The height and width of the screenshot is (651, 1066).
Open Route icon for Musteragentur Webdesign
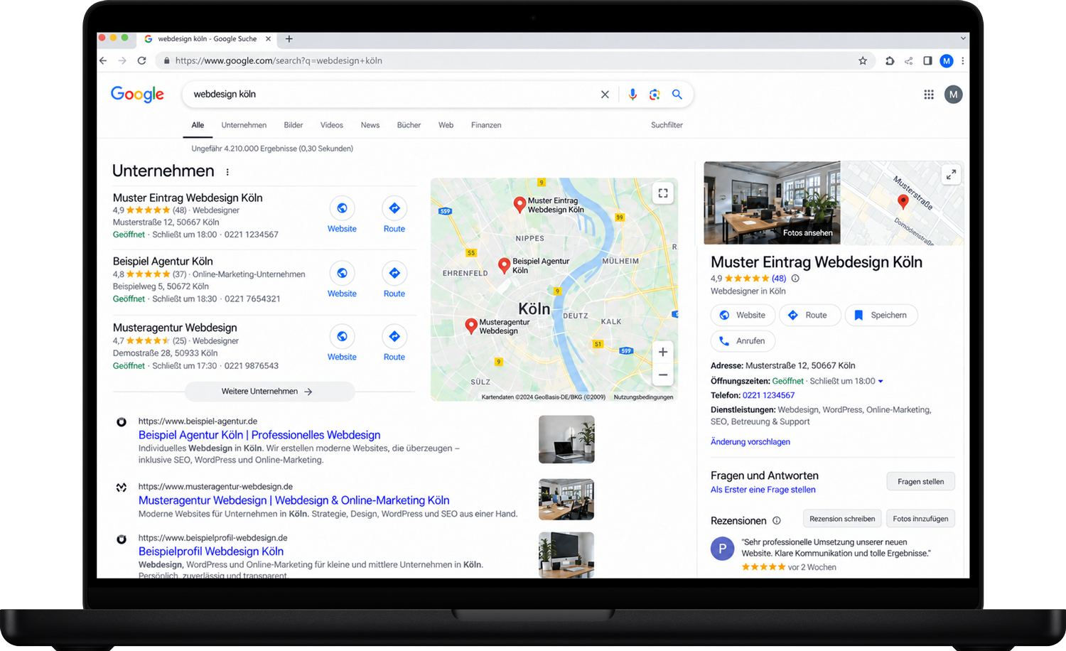(x=394, y=336)
